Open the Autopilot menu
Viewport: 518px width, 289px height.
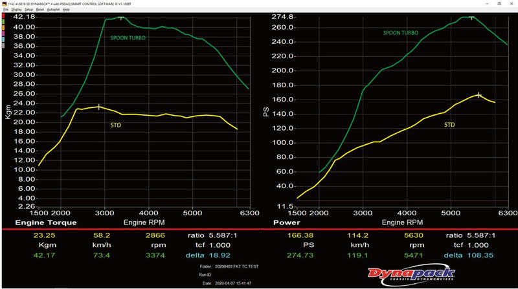(x=53, y=10)
